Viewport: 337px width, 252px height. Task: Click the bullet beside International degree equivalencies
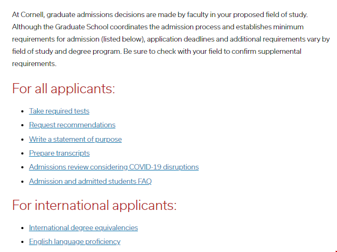point(22,228)
